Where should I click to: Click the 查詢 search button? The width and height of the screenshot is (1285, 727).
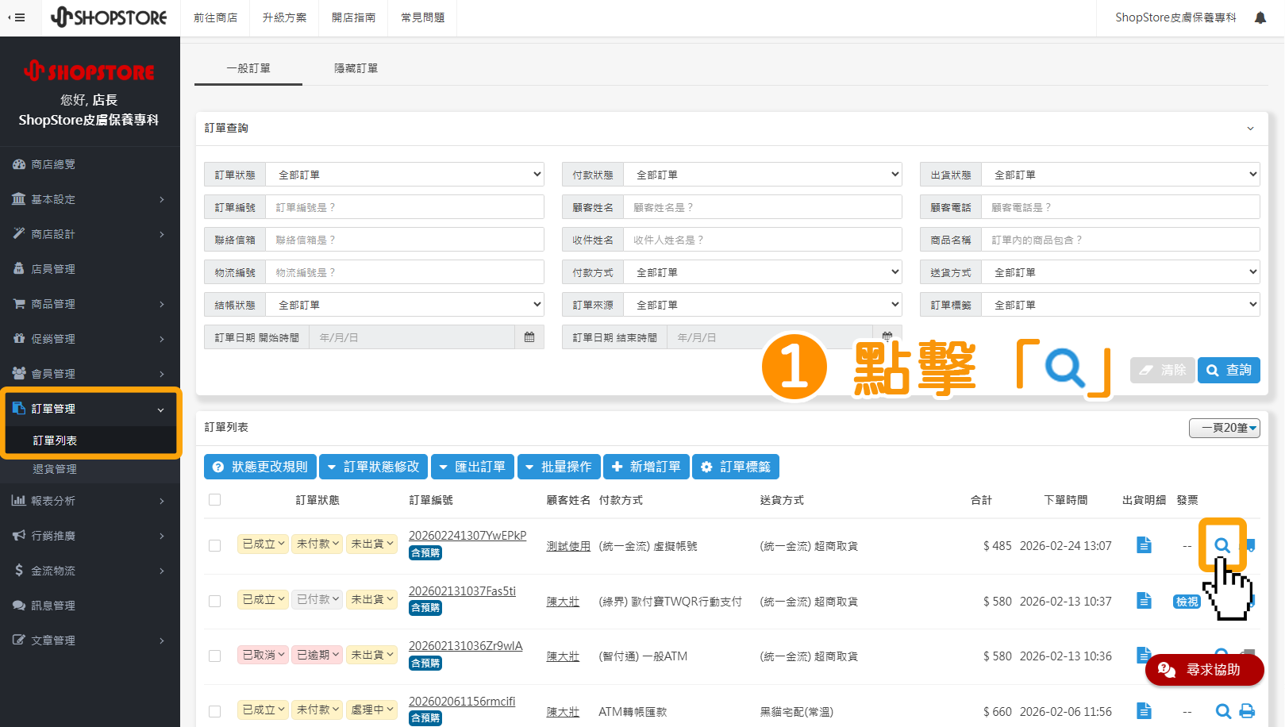click(1229, 369)
